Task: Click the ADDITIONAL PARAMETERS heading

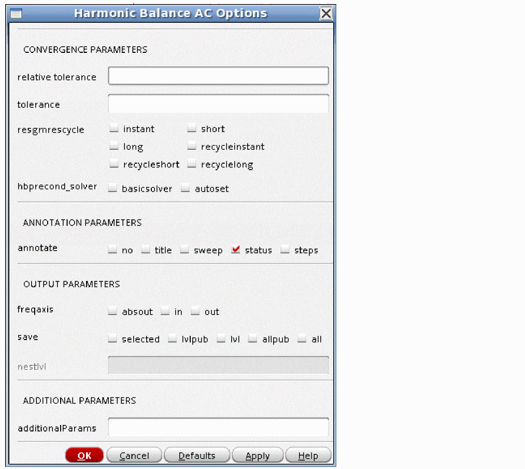Action: 80,401
